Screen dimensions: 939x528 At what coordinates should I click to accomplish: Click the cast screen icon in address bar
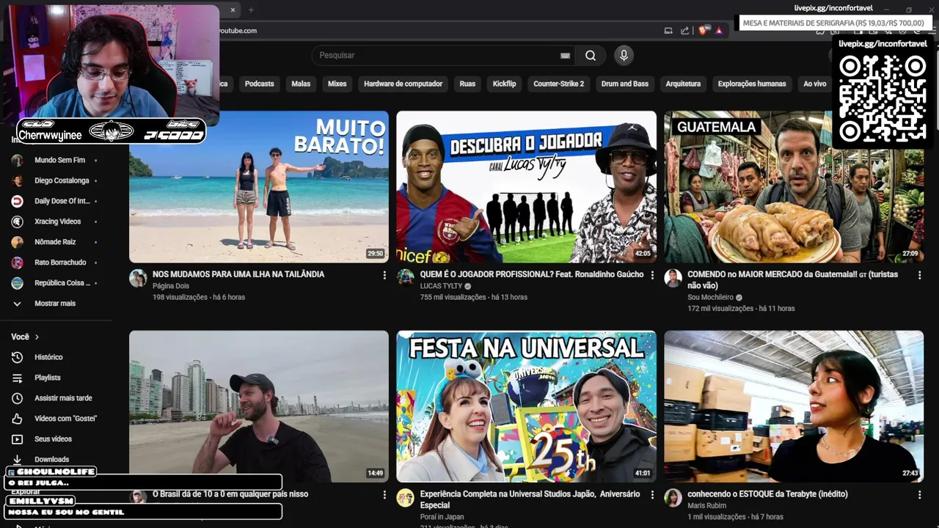[668, 31]
